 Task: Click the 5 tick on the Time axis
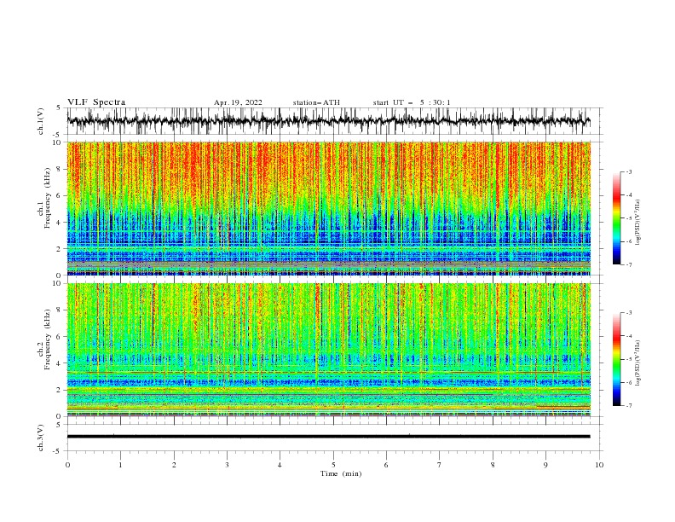[x=333, y=465]
